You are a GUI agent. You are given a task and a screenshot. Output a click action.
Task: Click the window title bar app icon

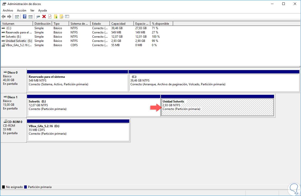pyautogui.click(x=4, y=4)
